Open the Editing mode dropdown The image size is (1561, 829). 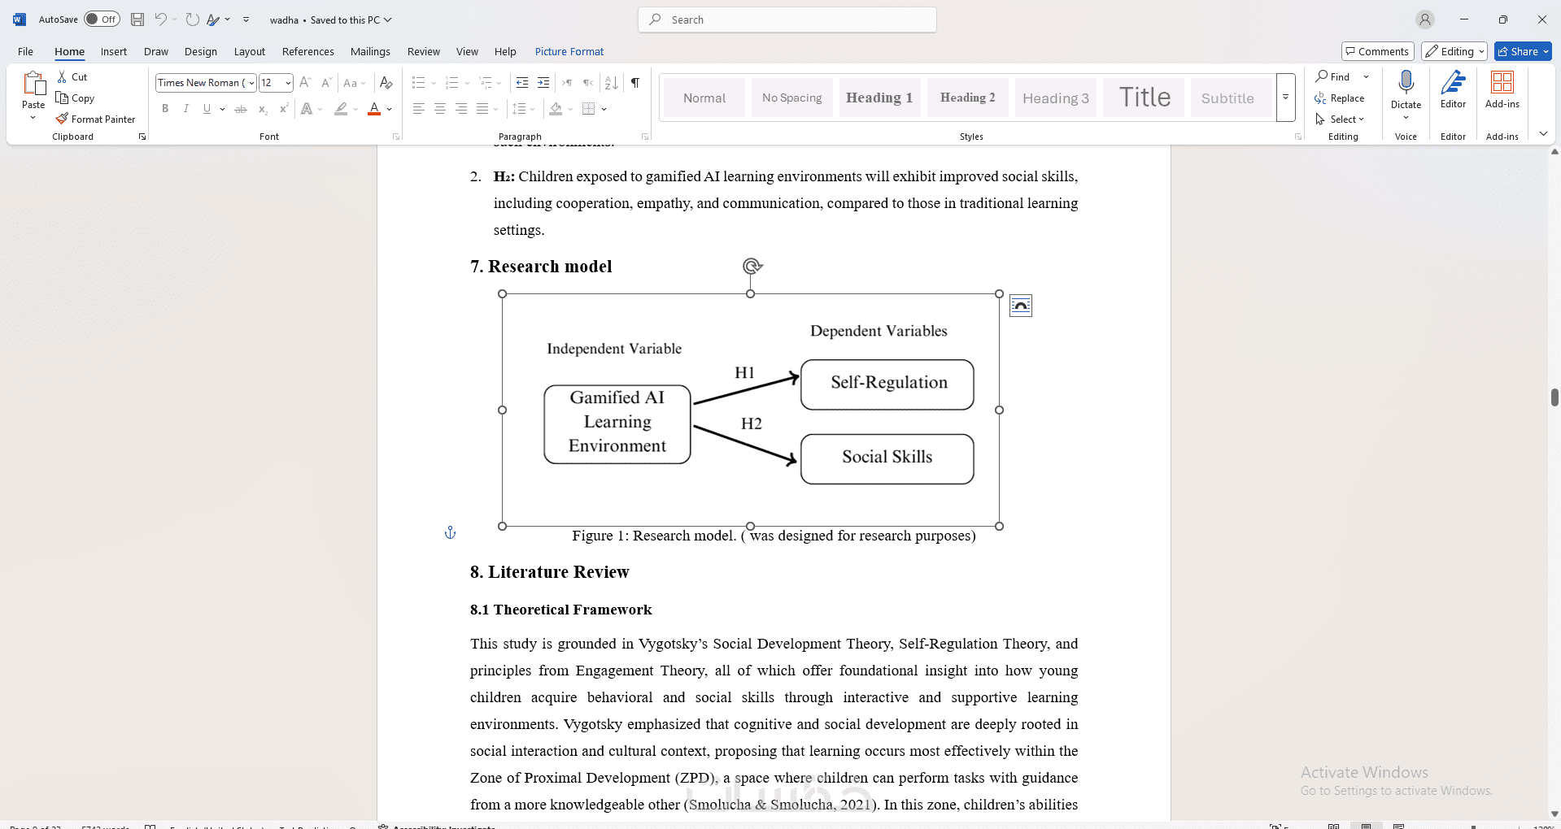click(x=1454, y=51)
